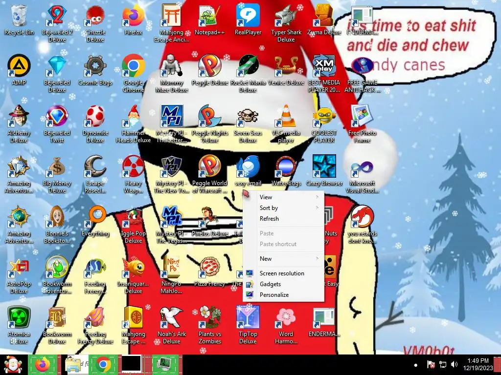Screen dimensions: 501x375
Task: Select the Water Bugs icon
Action: coord(286,167)
